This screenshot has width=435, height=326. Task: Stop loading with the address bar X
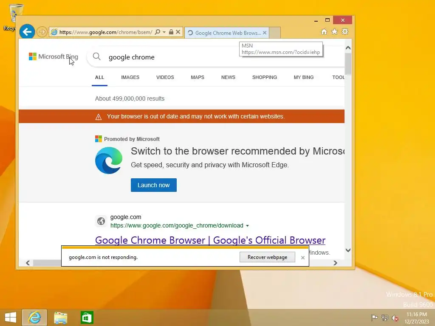click(x=178, y=32)
